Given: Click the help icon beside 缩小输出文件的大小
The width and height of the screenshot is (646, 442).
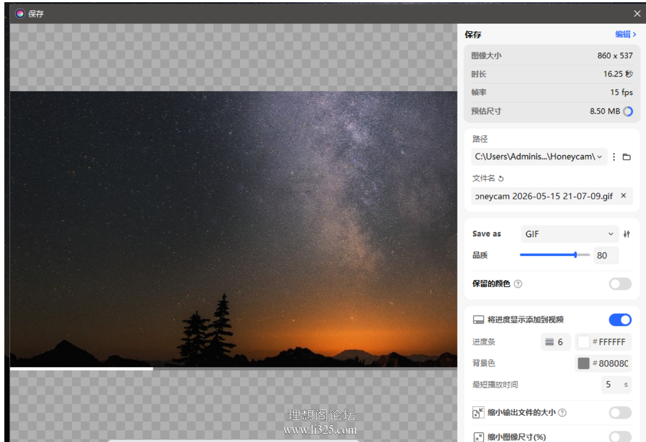Looking at the screenshot, I should tap(562, 413).
